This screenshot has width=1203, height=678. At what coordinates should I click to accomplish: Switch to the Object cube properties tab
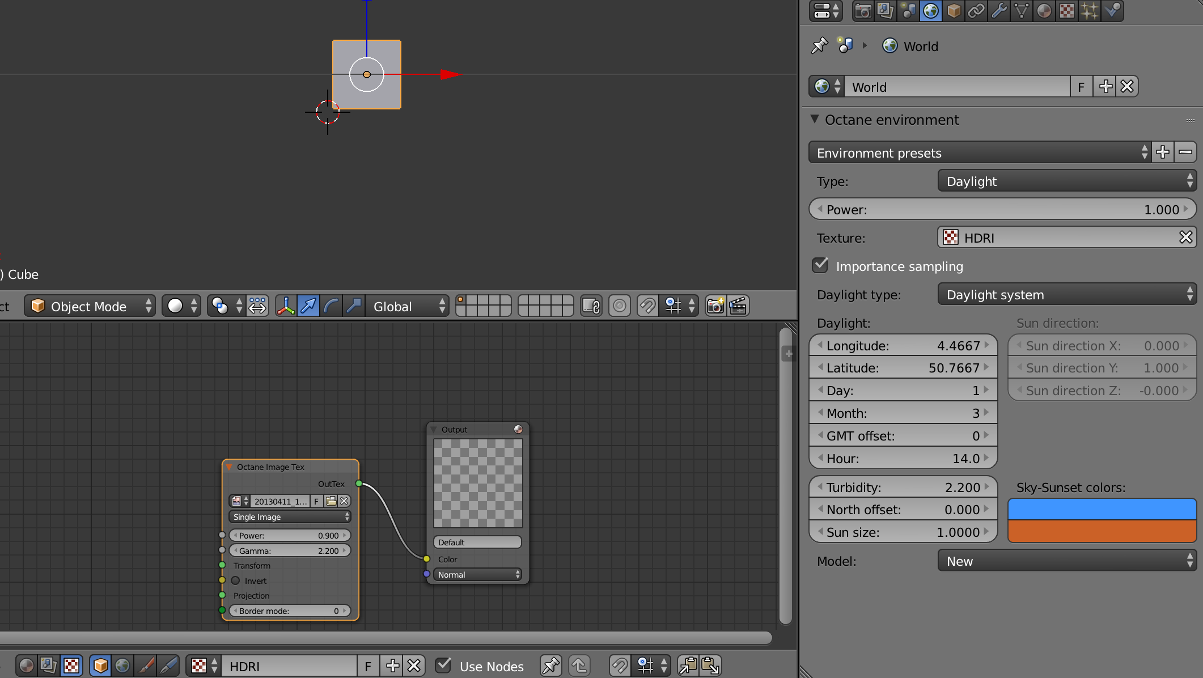click(x=954, y=11)
